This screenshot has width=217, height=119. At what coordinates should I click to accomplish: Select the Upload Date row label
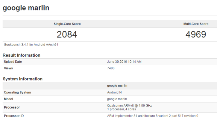click(x=13, y=62)
